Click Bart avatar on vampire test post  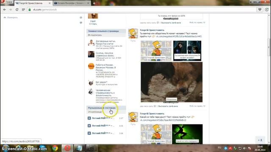coord(133,33)
